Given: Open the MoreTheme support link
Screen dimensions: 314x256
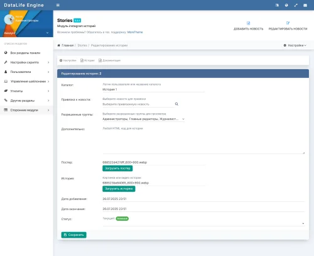Looking at the screenshot, I should pos(135,32).
